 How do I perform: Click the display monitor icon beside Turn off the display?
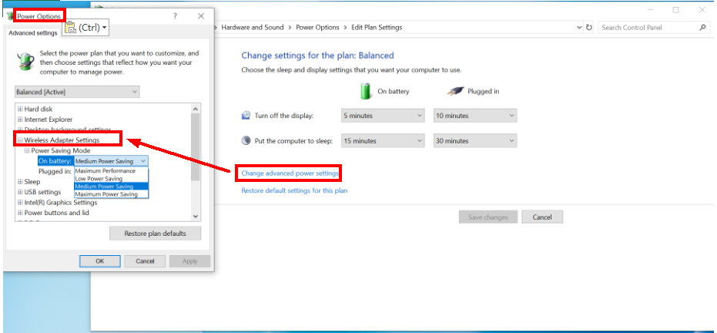(246, 116)
